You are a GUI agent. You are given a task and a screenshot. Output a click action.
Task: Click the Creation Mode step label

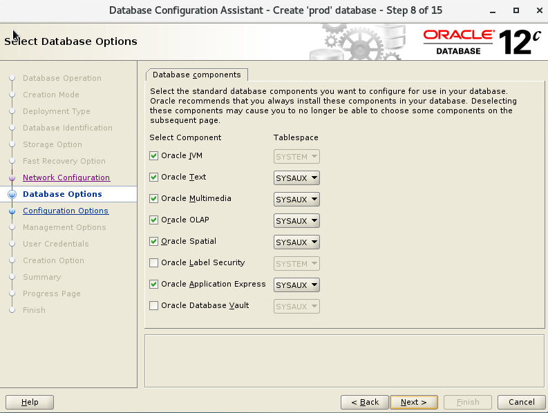51,95
